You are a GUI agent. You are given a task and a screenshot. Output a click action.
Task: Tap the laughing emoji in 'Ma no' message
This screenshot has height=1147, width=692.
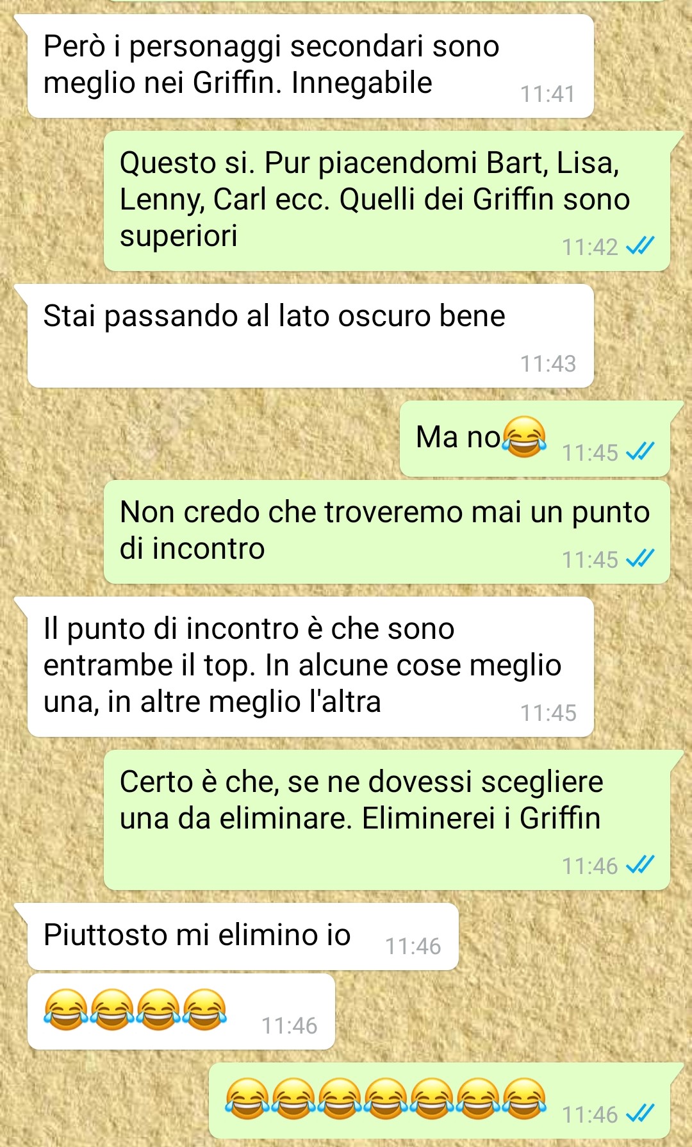(x=525, y=437)
